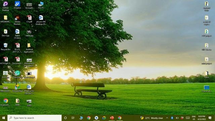Select the Rabia CV.docx document
This screenshot has width=215, height=121.
[x=17, y=34]
